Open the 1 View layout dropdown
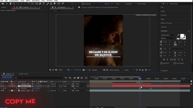The height and width of the screenshot is (108, 193). [x=128, y=70]
